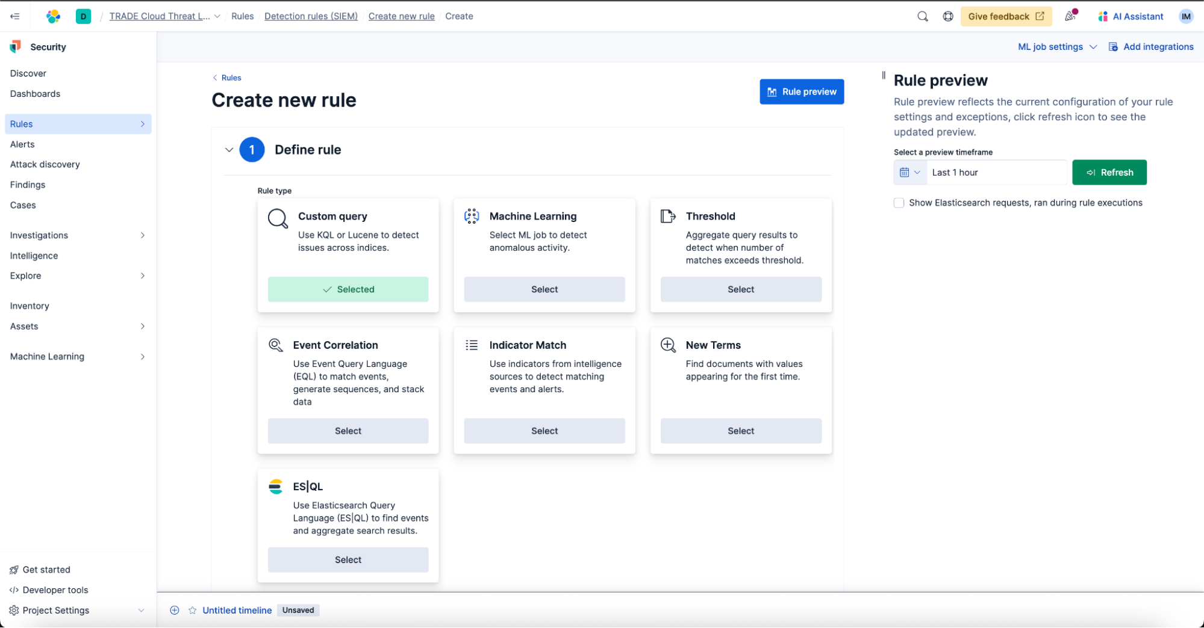The height and width of the screenshot is (628, 1204).
Task: Open the notifications newsfeed icon
Action: [x=1070, y=16]
